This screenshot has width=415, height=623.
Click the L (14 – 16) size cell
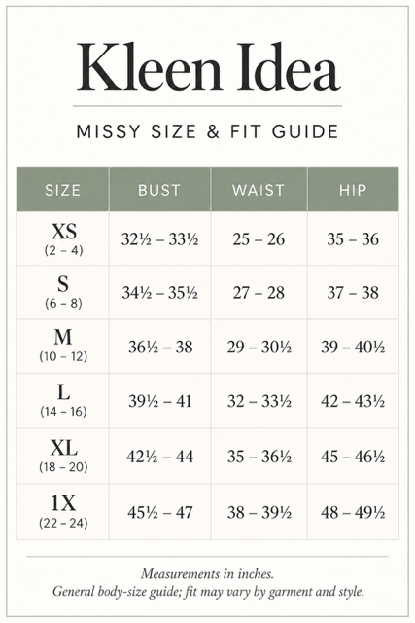62,401
